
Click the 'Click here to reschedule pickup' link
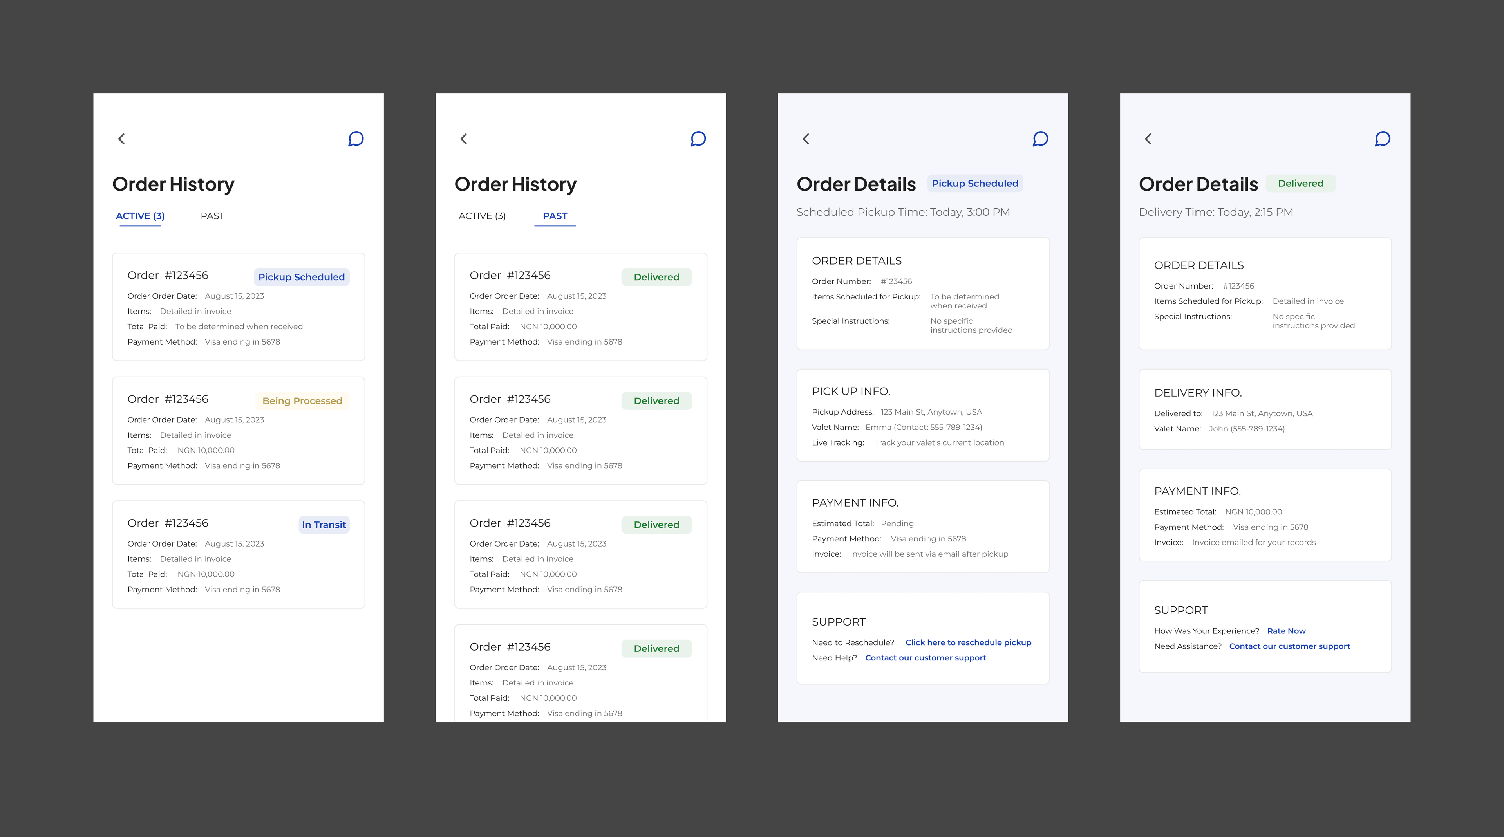tap(968, 642)
